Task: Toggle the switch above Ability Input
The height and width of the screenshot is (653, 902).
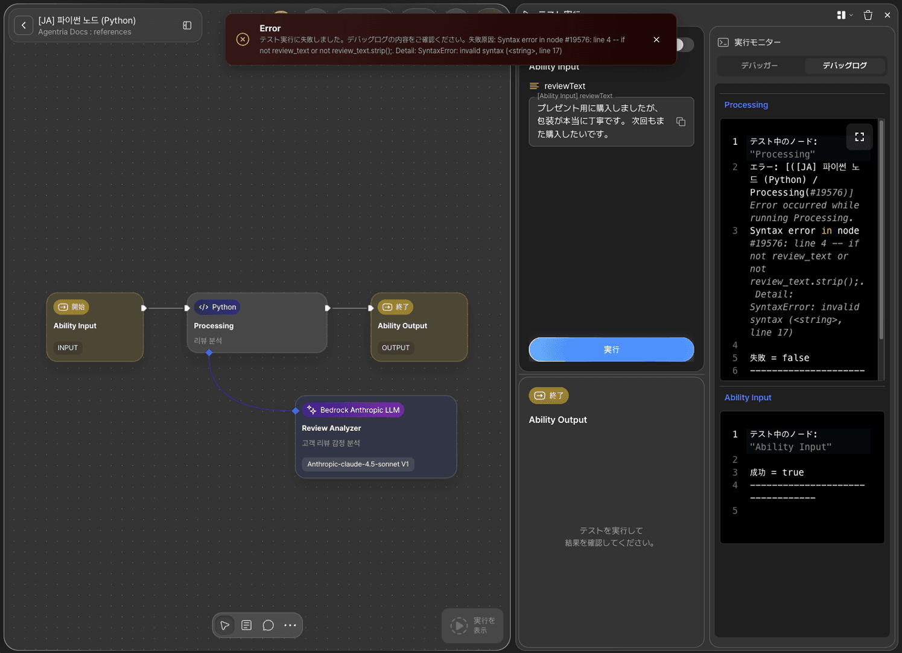Action: pyautogui.click(x=684, y=45)
